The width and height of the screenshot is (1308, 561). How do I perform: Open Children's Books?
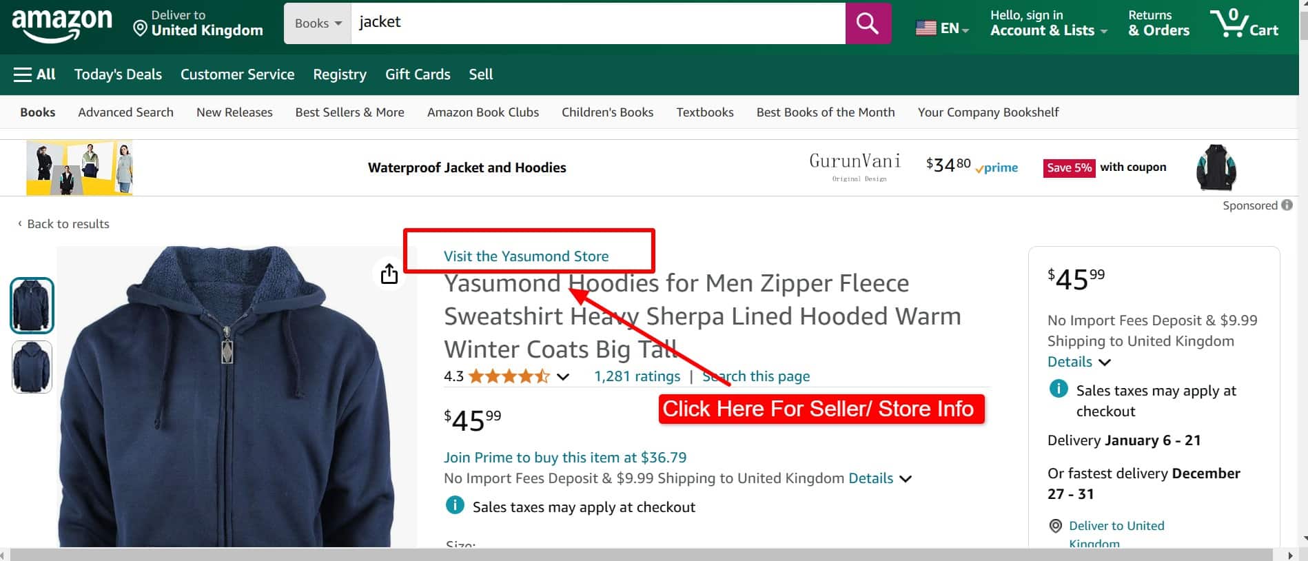(607, 112)
